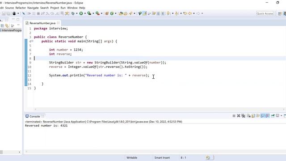Click Collapse All in Package Explorer
Image resolution: width=286 pixels, height=161 pixels.
click(2, 26)
